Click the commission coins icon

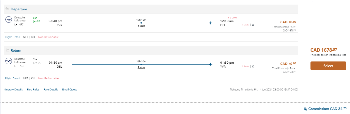point(306,109)
